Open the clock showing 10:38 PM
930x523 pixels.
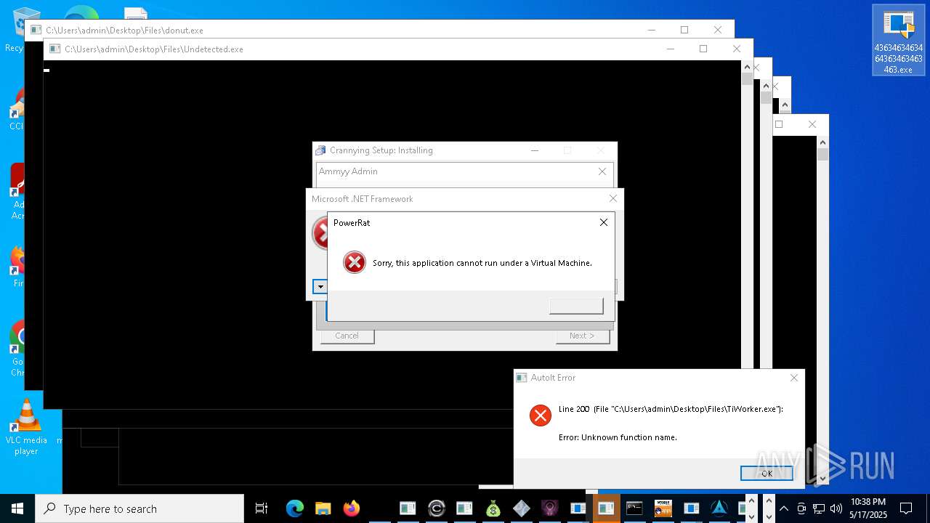868,508
